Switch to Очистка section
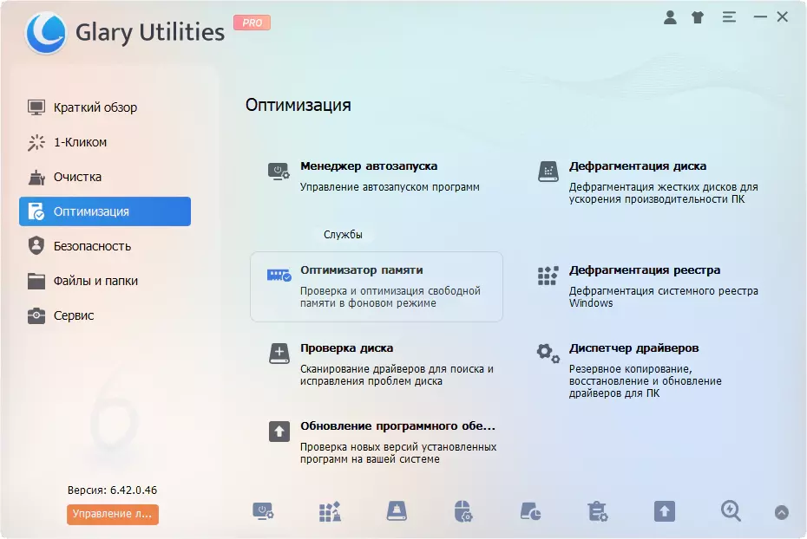 [x=105, y=177]
